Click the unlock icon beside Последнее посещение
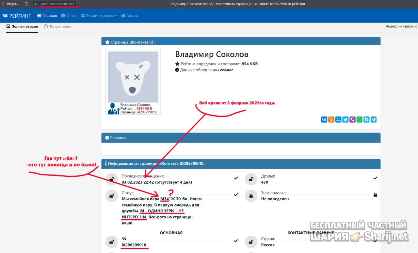 point(111,179)
